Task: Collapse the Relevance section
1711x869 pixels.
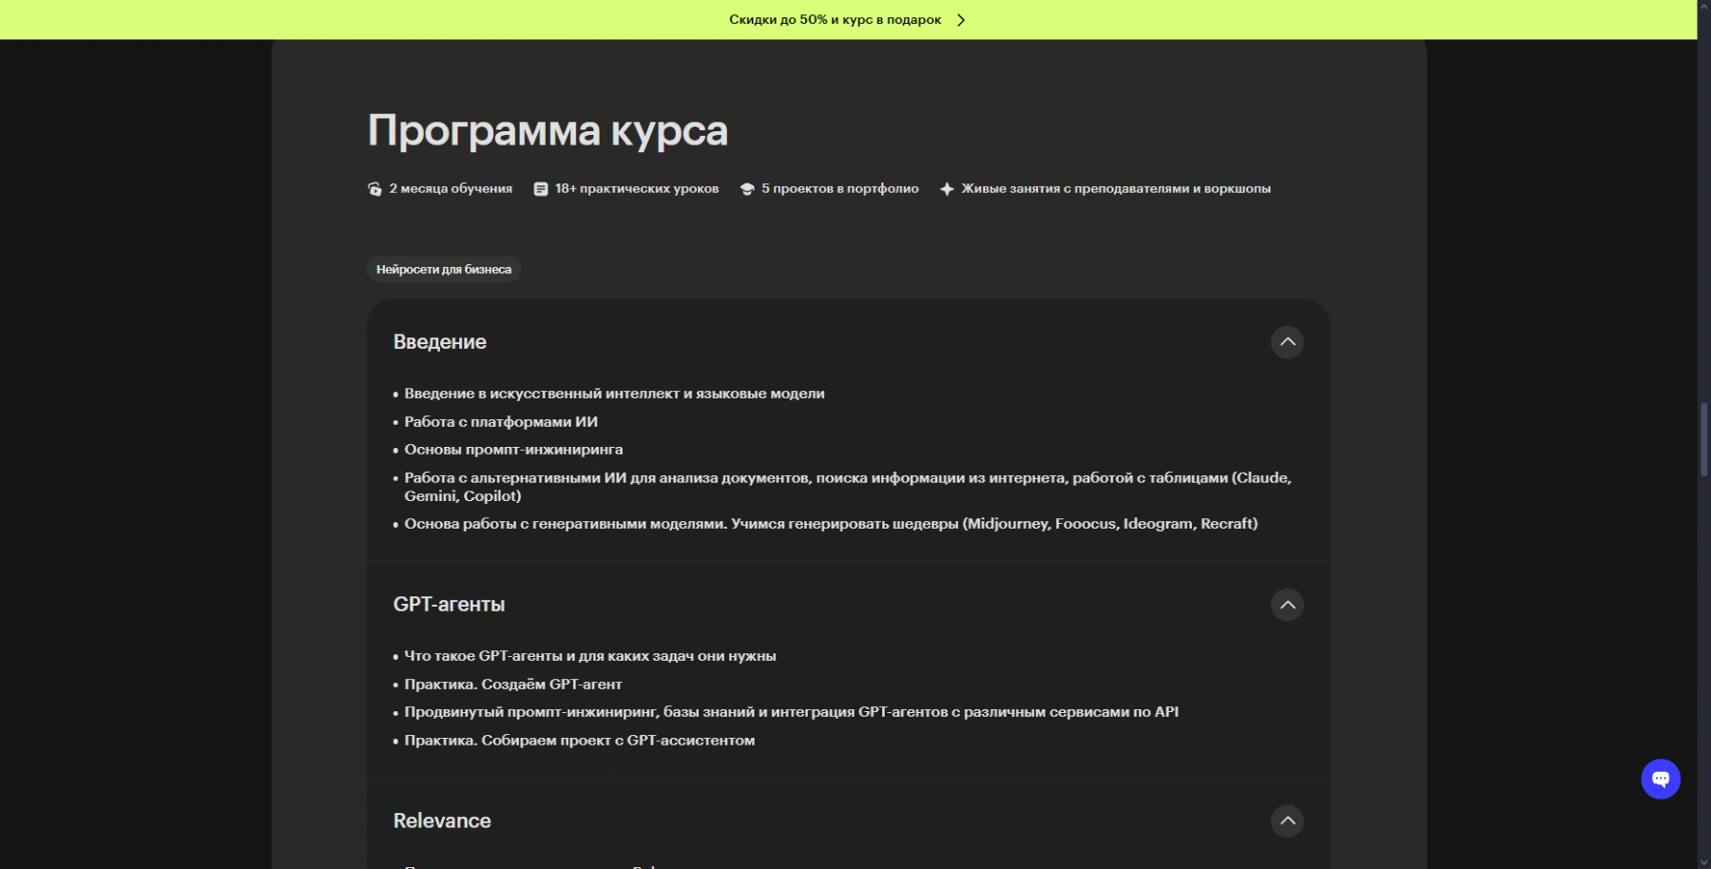Action: 1288,821
